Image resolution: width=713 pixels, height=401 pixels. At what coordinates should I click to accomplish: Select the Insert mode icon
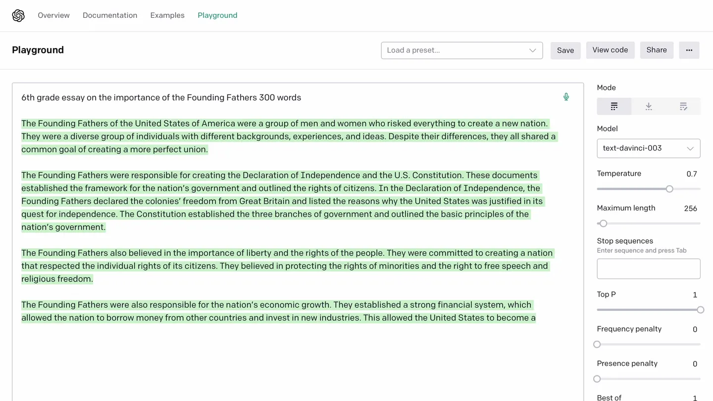[649, 106]
